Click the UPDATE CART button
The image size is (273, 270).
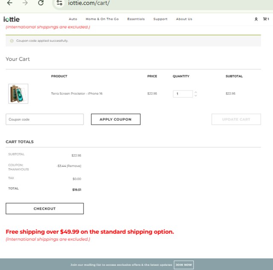click(236, 119)
